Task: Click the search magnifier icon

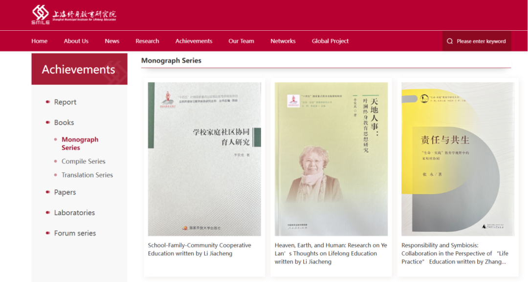Action: (450, 41)
